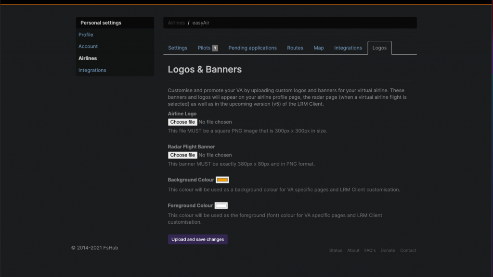The image size is (493, 277).
Task: Open the Contact footer link
Action: [x=408, y=251]
